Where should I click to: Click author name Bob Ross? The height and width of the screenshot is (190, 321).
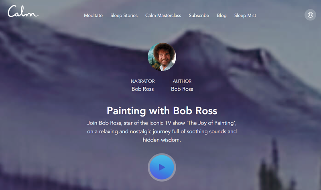(182, 89)
